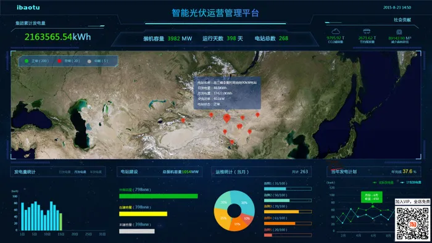Switch to the 年发电量 tab

(96, 172)
